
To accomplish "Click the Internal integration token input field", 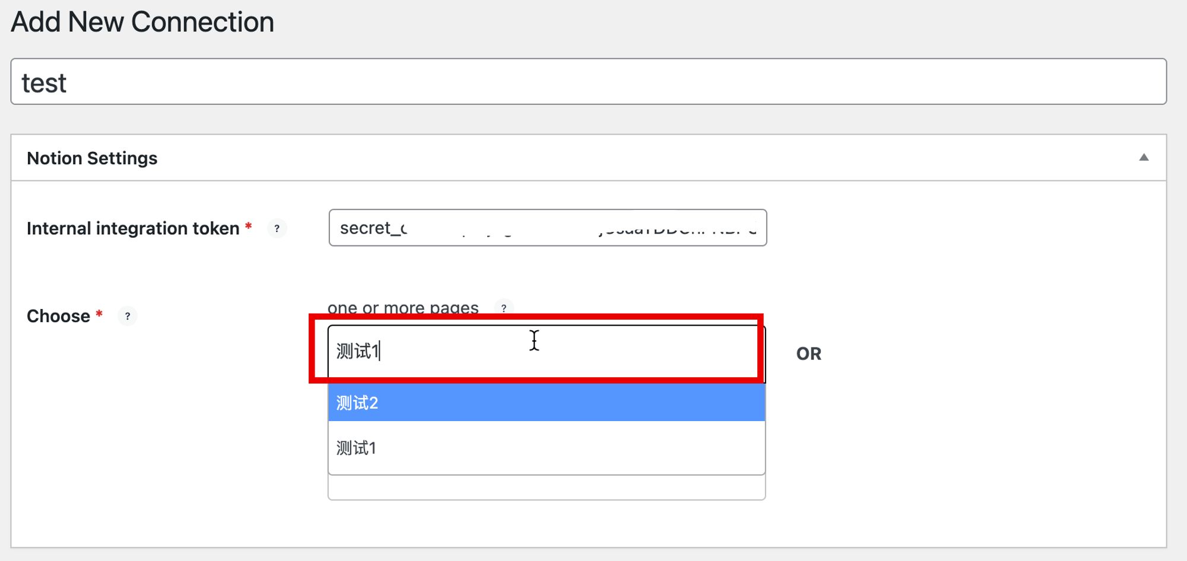I will point(548,228).
